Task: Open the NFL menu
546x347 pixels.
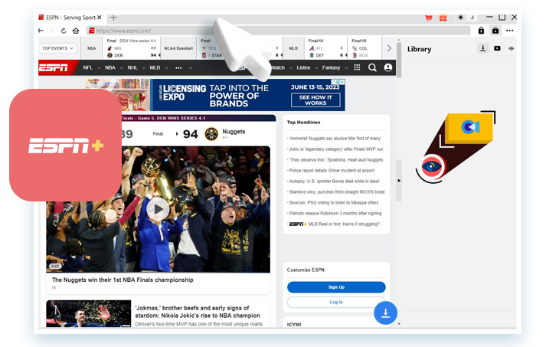Action: coord(88,67)
